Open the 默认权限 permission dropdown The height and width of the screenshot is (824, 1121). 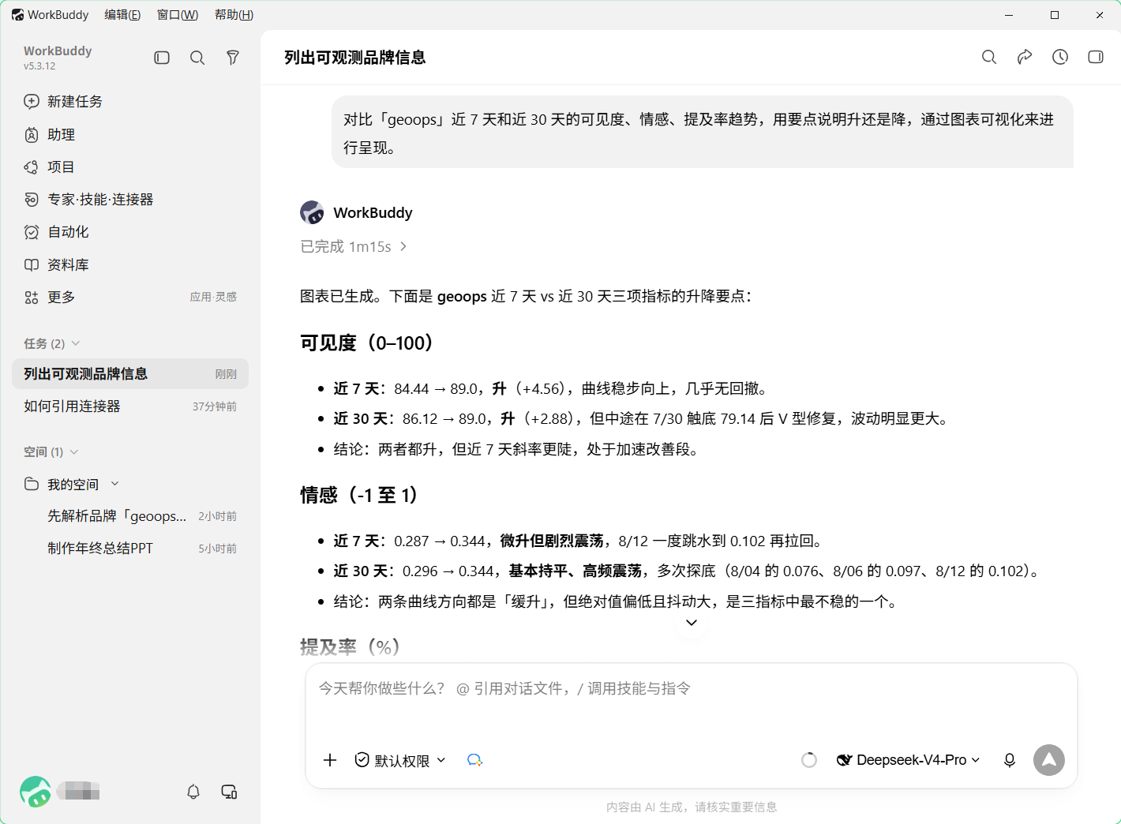pyautogui.click(x=400, y=760)
